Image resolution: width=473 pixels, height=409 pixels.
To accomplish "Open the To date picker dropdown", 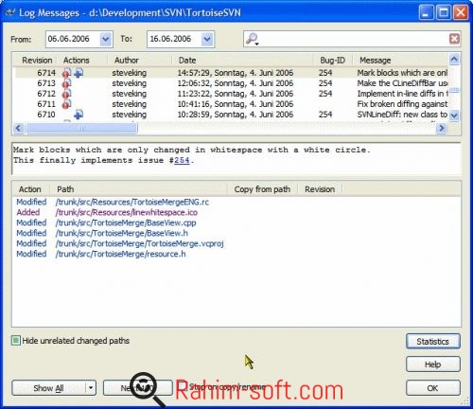I will (207, 39).
